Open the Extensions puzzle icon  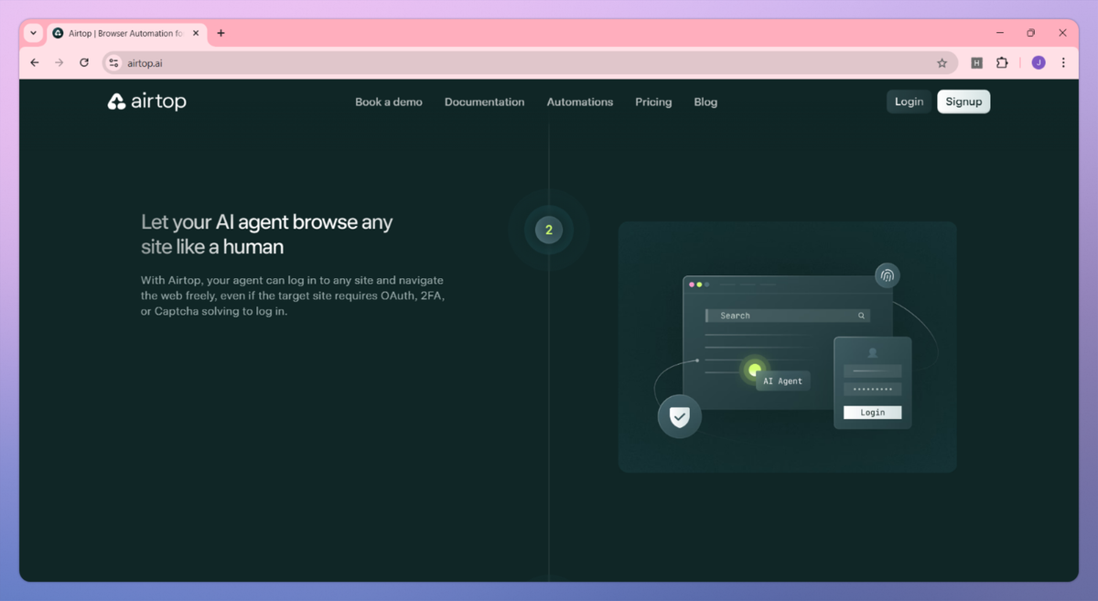pyautogui.click(x=1002, y=63)
